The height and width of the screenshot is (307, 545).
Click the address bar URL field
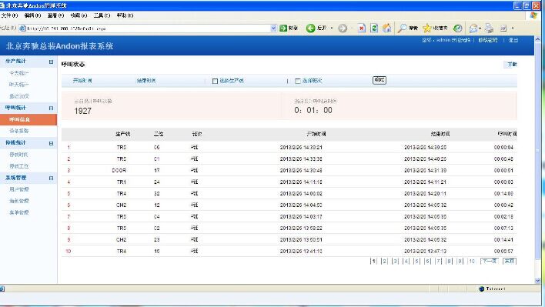148,28
